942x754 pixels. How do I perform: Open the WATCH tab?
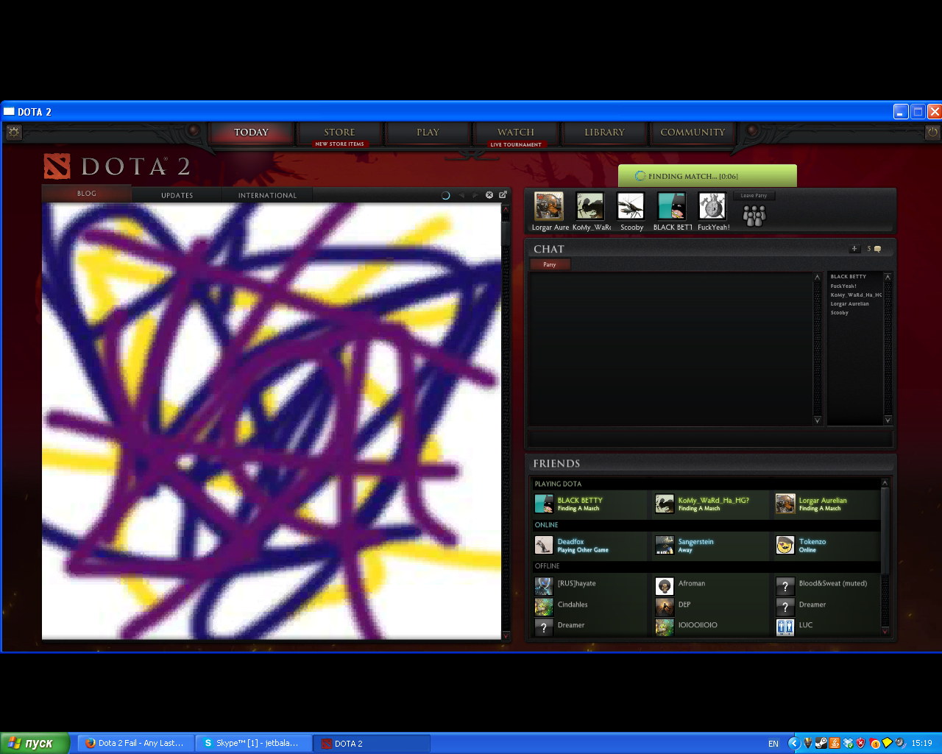point(516,133)
